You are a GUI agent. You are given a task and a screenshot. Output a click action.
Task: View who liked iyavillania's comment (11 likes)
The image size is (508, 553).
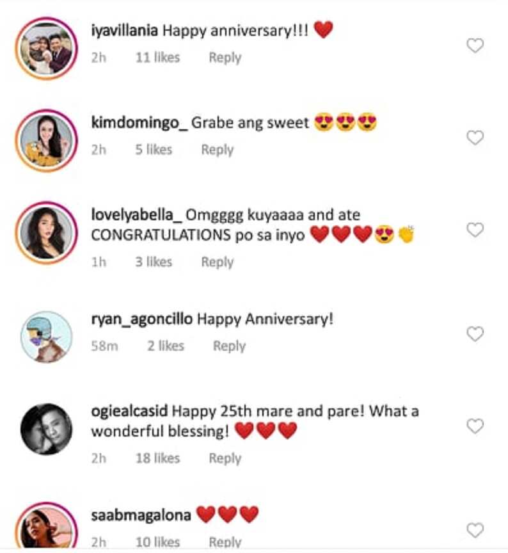click(157, 58)
